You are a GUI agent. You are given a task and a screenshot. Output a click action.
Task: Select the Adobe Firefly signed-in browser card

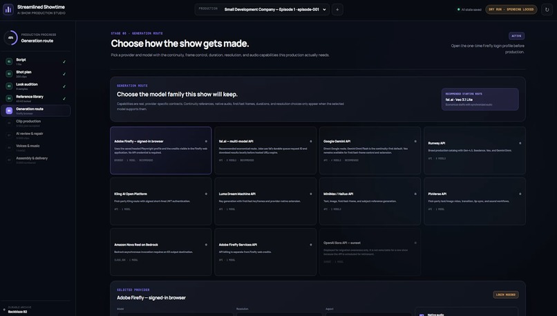(x=160, y=150)
